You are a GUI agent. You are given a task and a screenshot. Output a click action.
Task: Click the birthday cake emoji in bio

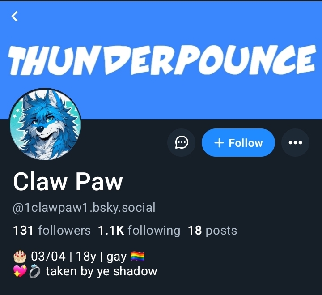[20, 257]
